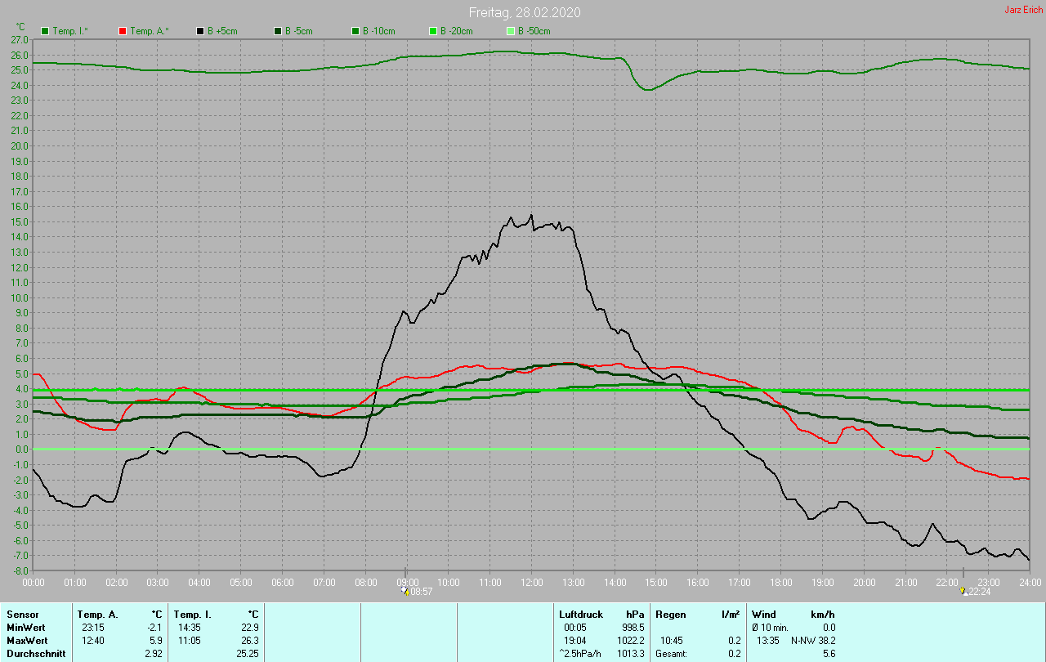
Task: Click the pressure minimum '998.5'
Action: tap(632, 627)
